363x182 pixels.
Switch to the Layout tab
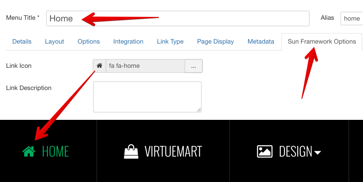54,42
